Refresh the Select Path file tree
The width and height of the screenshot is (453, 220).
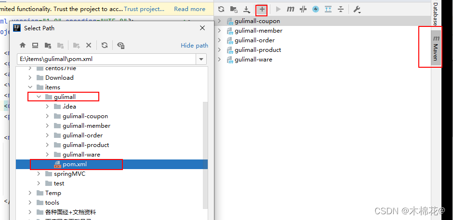click(105, 45)
